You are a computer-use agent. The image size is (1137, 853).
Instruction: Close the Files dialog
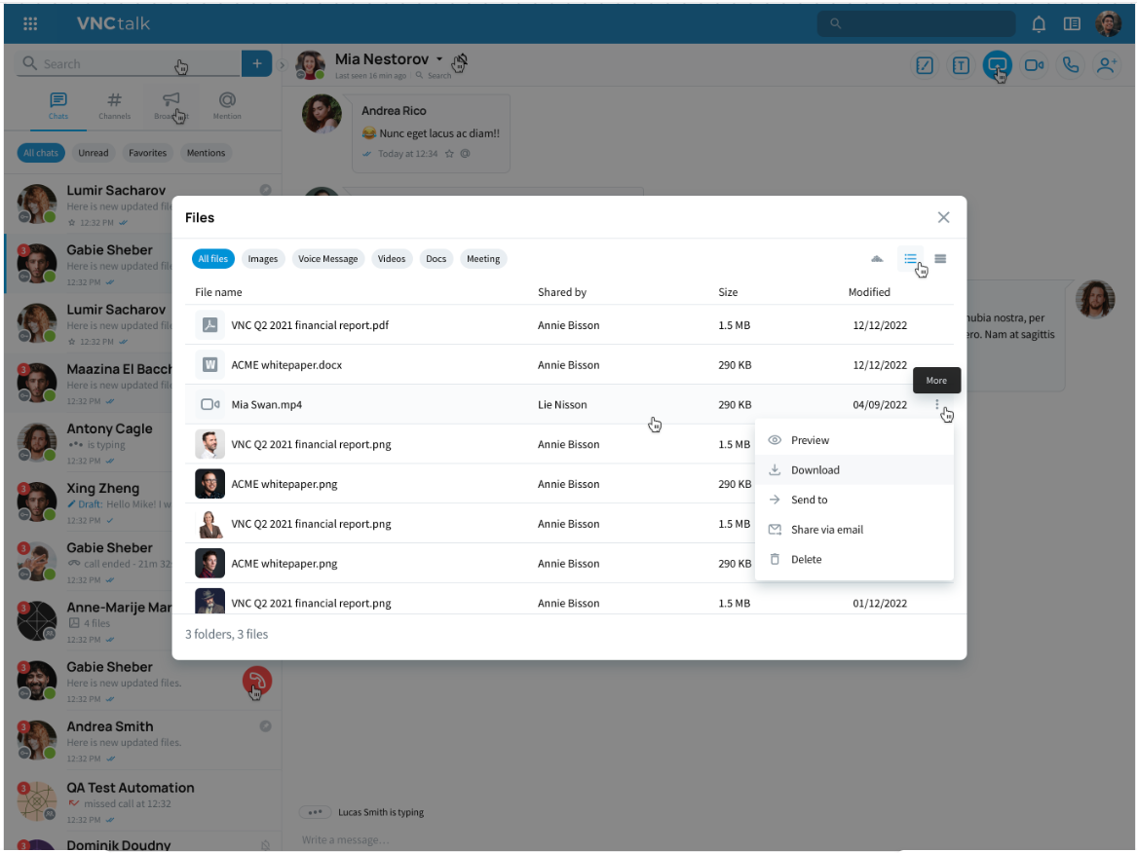[x=943, y=217]
